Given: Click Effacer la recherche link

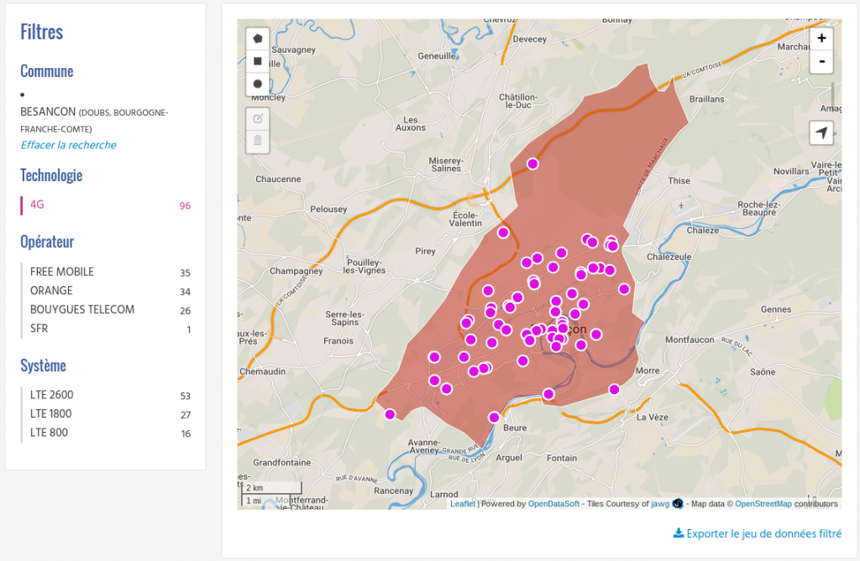Looking at the screenshot, I should click(x=68, y=145).
